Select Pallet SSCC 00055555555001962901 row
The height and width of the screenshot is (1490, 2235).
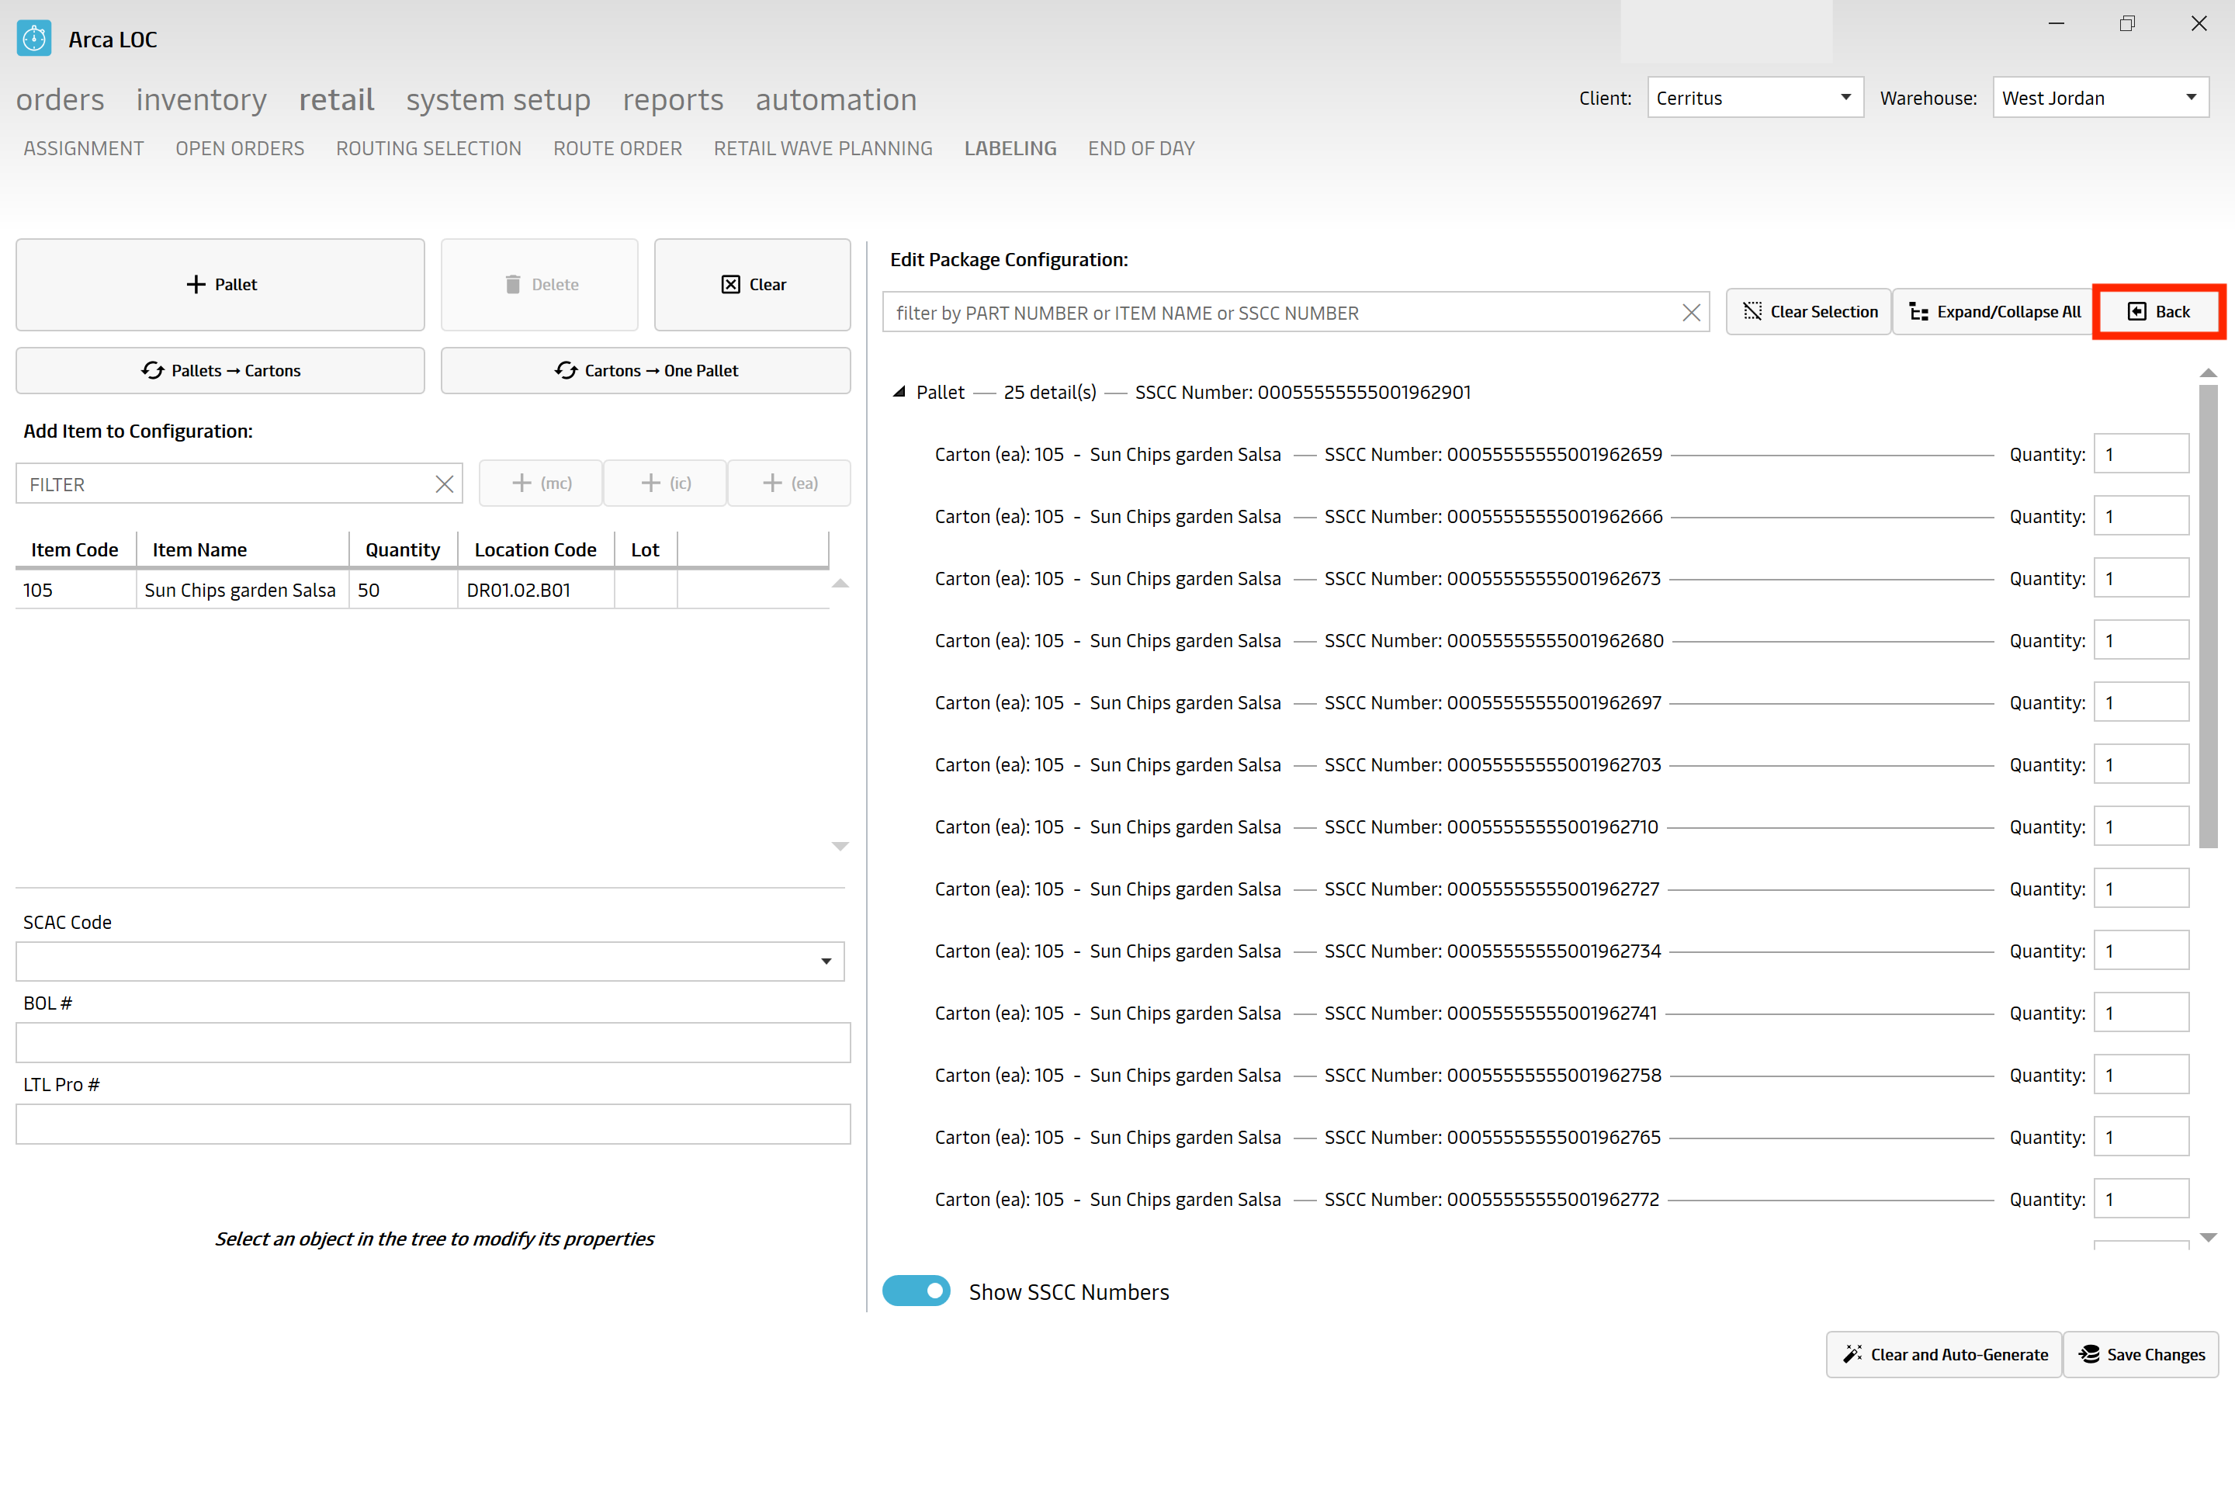click(1194, 391)
